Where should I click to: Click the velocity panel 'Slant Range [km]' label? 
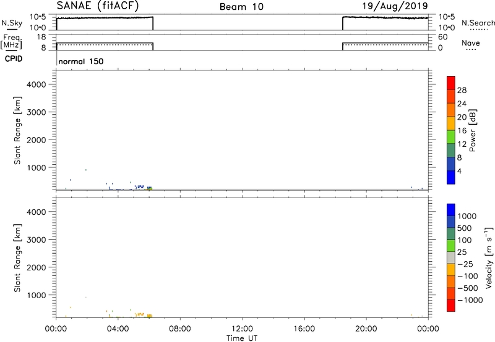coord(18,258)
